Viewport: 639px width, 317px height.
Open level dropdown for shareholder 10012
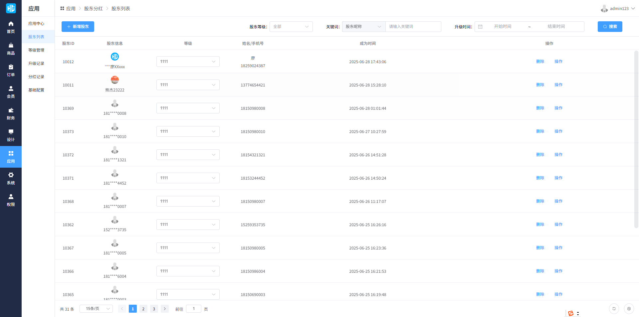click(x=188, y=62)
